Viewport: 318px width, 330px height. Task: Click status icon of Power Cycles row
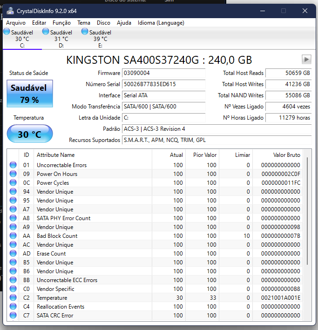[13, 182]
